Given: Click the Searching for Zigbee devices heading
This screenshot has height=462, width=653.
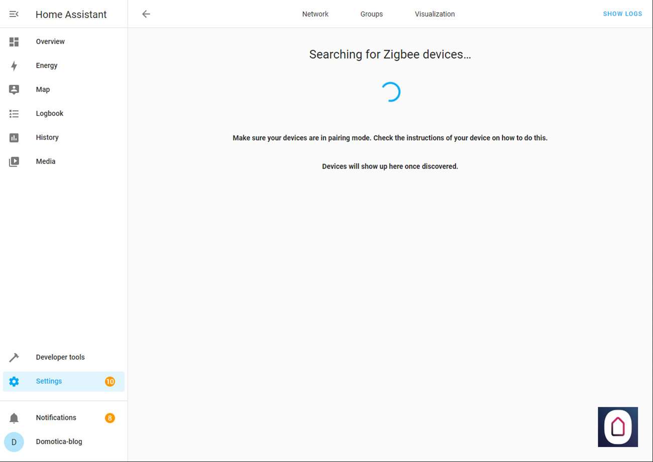Looking at the screenshot, I should click(x=390, y=54).
